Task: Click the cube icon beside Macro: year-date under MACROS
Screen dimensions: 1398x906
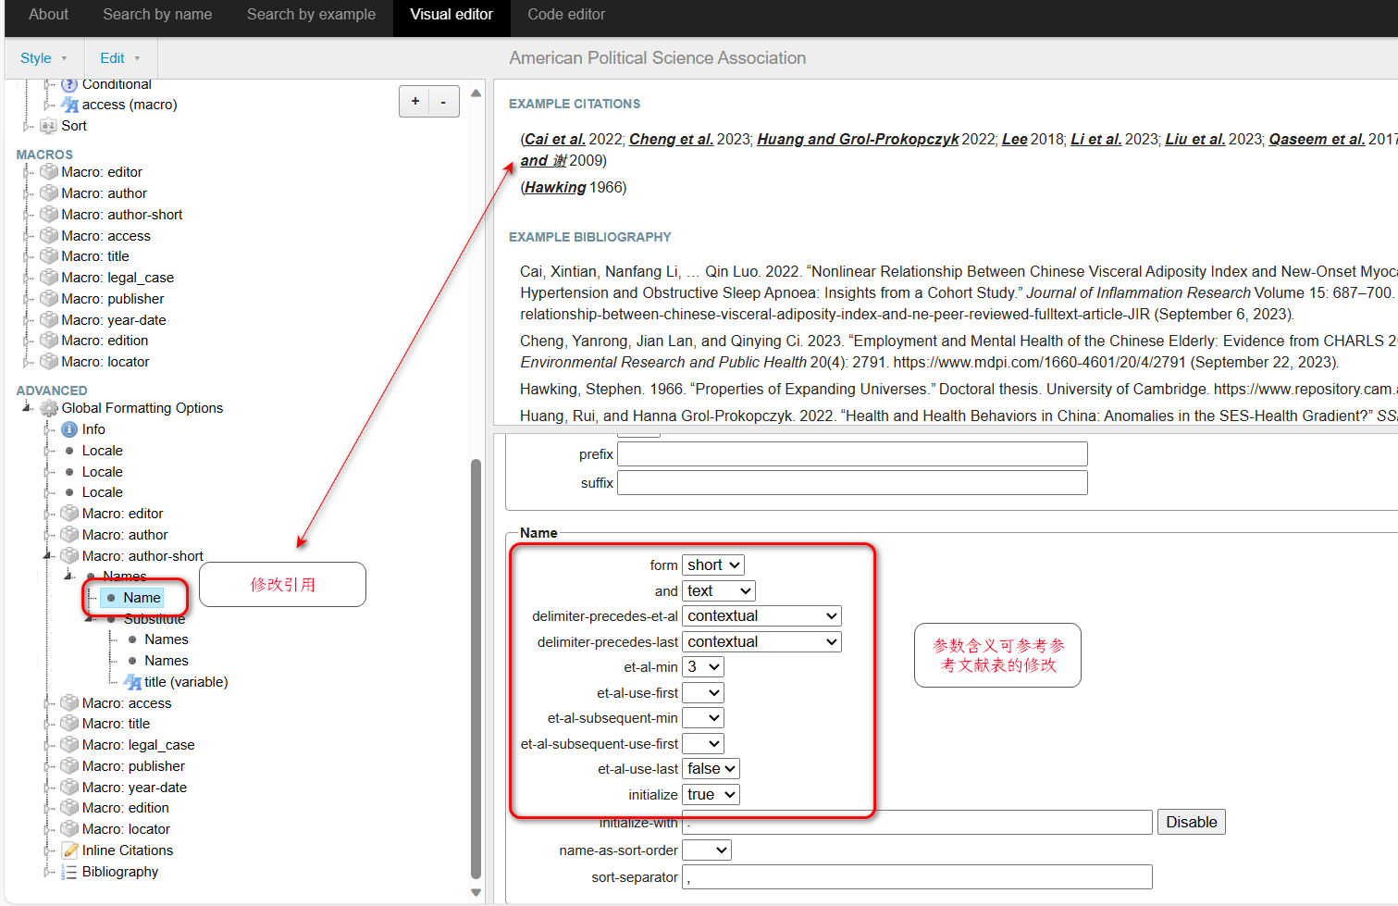Action: pos(49,320)
